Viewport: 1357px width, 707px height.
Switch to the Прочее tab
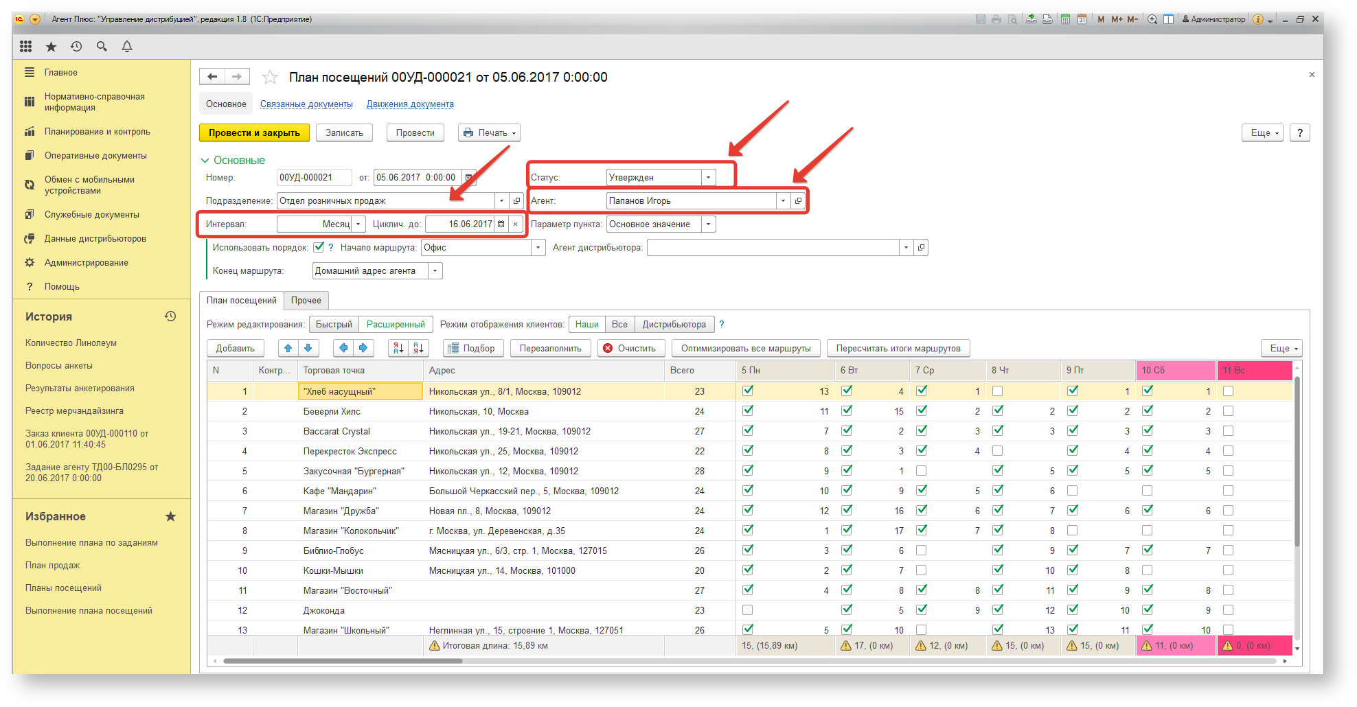[x=306, y=300]
